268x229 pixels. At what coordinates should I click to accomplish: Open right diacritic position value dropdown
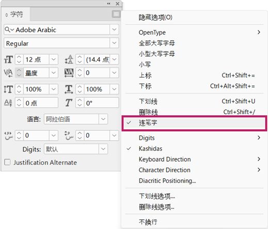coord(114,135)
